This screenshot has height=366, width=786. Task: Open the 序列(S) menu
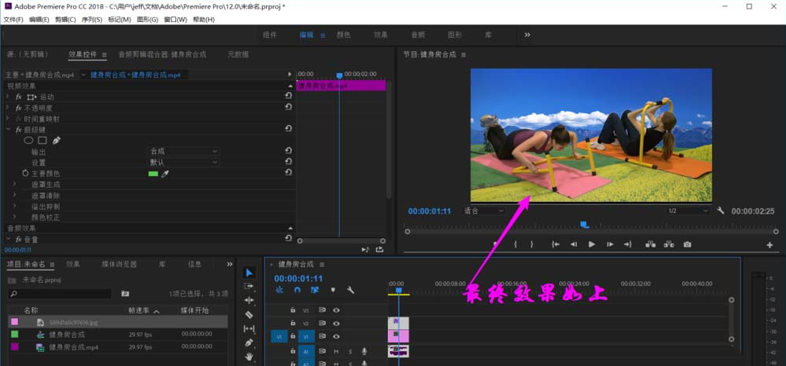[91, 19]
